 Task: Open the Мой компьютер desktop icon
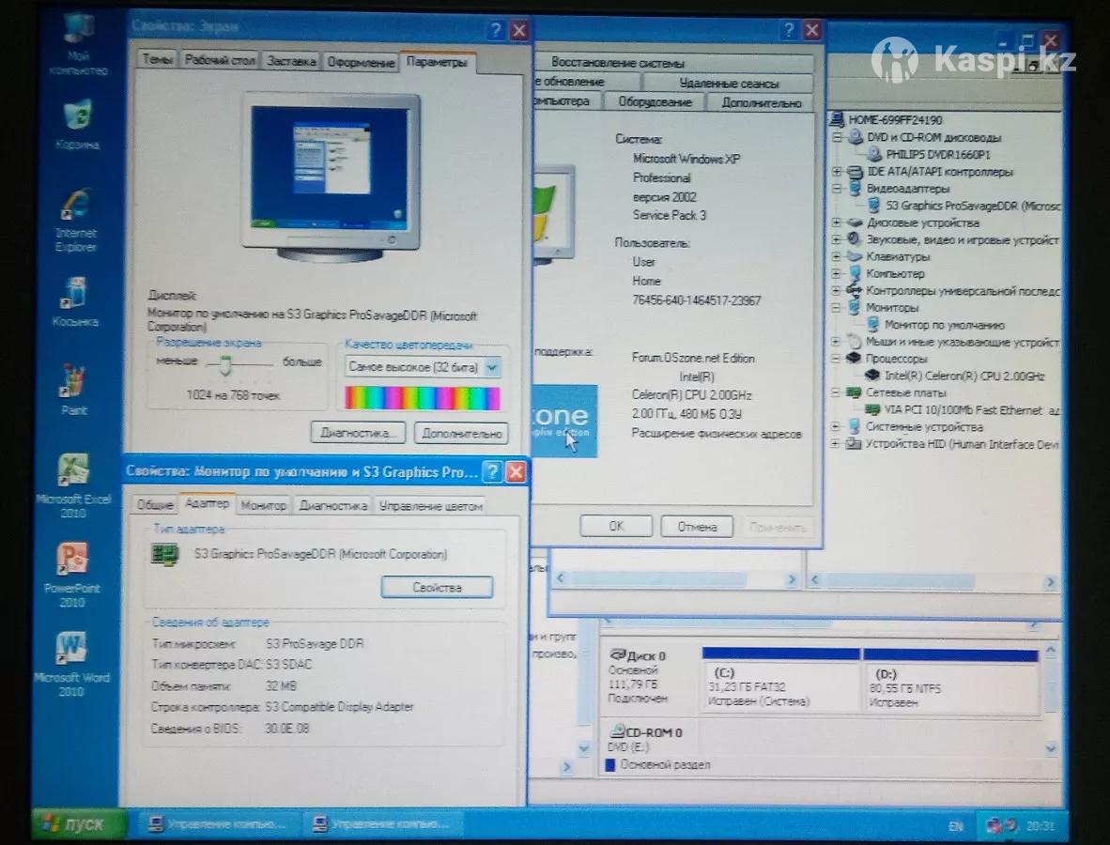coord(77,42)
